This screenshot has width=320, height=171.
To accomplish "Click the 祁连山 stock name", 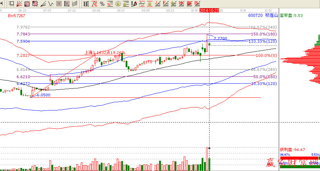I will 270,16.
